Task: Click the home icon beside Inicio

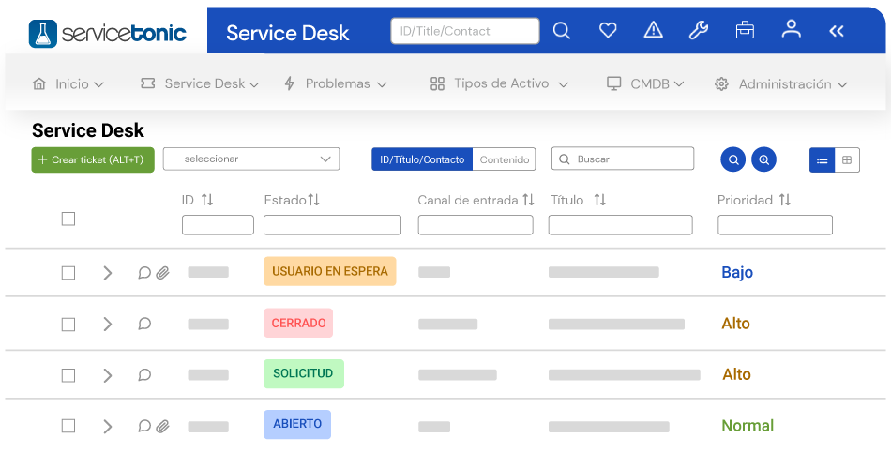Action: [39, 84]
